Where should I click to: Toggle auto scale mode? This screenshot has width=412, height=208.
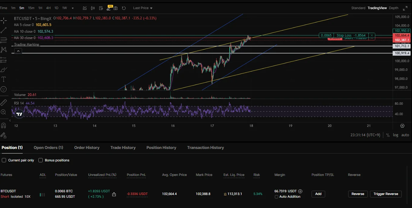pos(405,135)
